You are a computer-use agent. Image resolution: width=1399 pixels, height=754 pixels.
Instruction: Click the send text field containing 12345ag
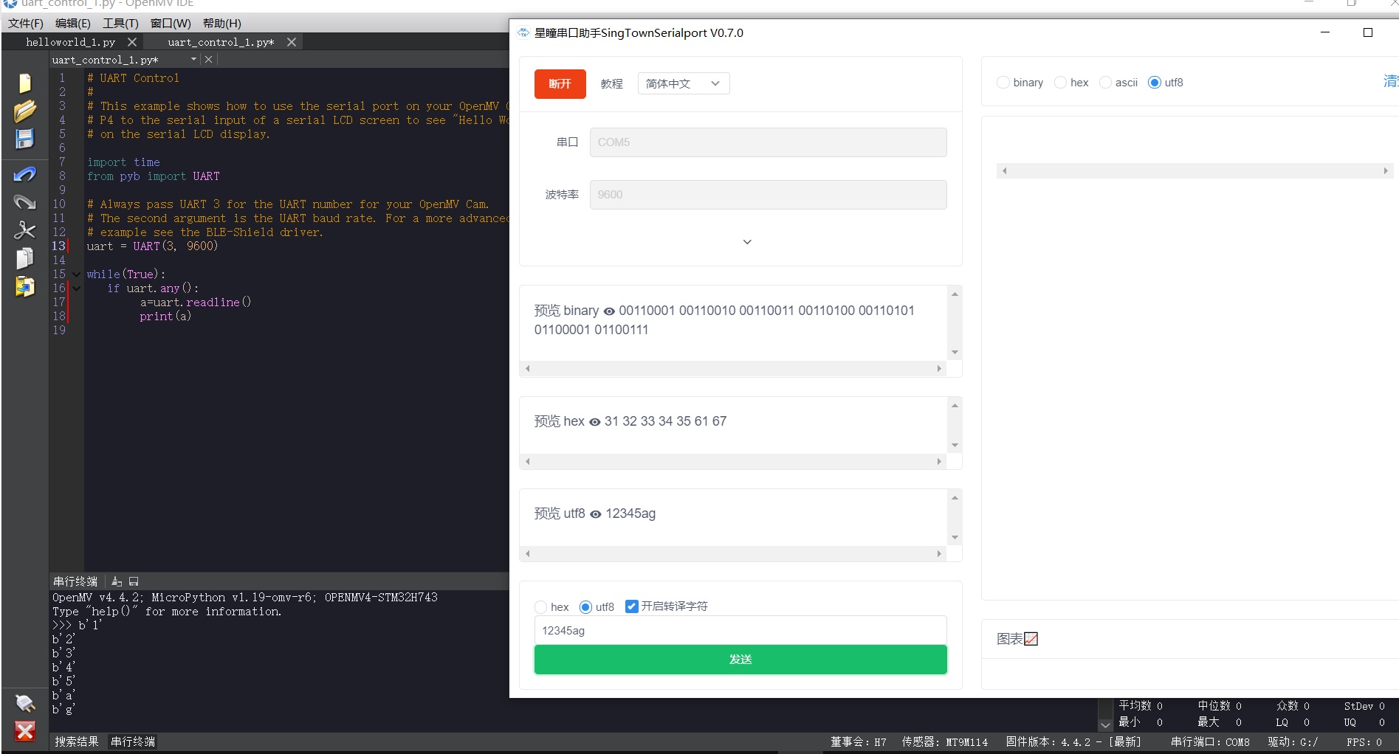tap(740, 631)
